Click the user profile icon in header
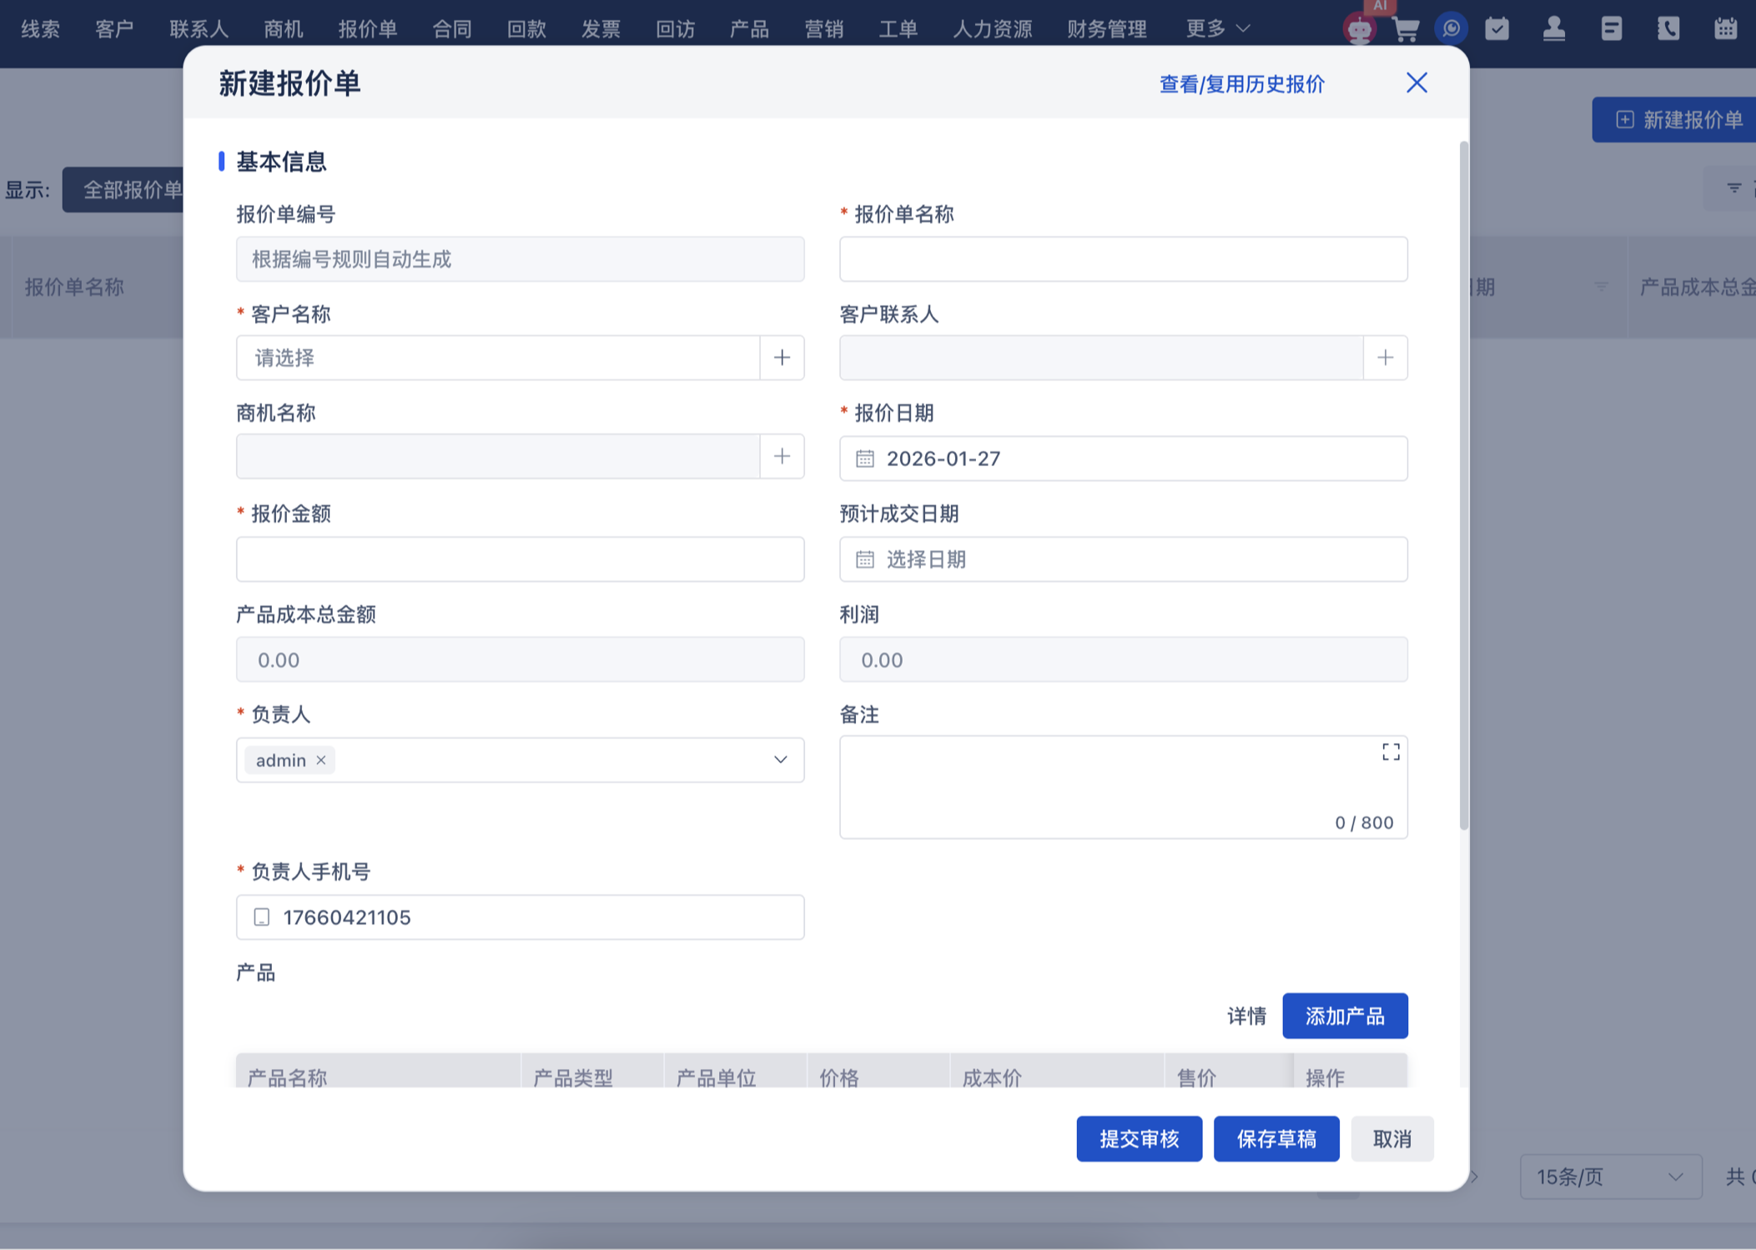 tap(1553, 29)
